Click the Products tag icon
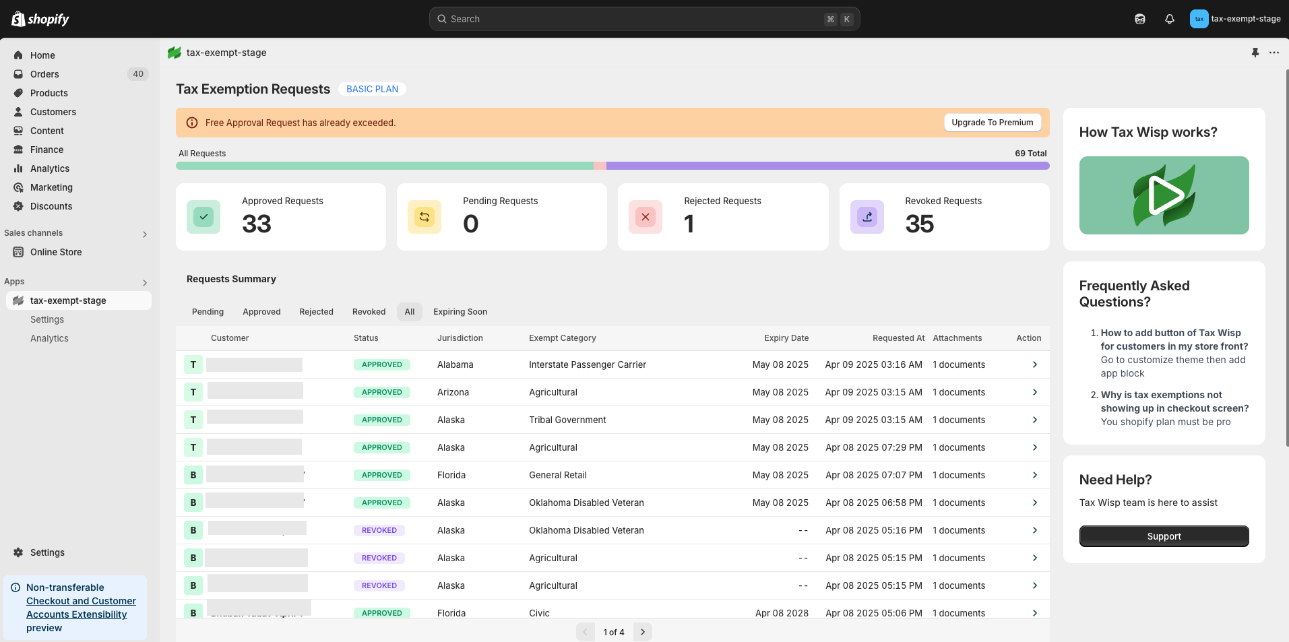1289x642 pixels. pyautogui.click(x=18, y=93)
